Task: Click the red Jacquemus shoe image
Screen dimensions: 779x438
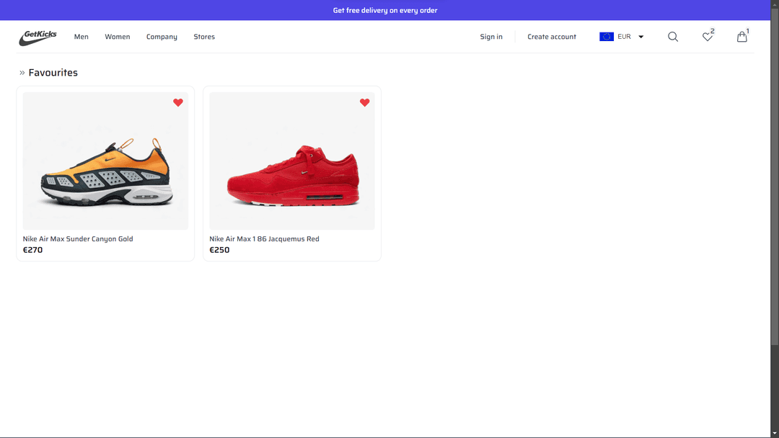Action: pyautogui.click(x=292, y=161)
